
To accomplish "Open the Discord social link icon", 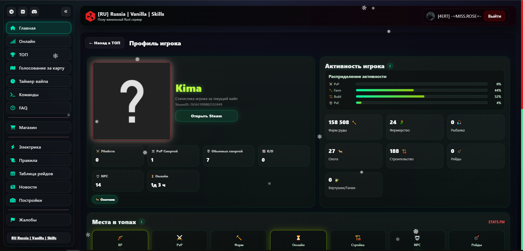I will [x=34, y=12].
